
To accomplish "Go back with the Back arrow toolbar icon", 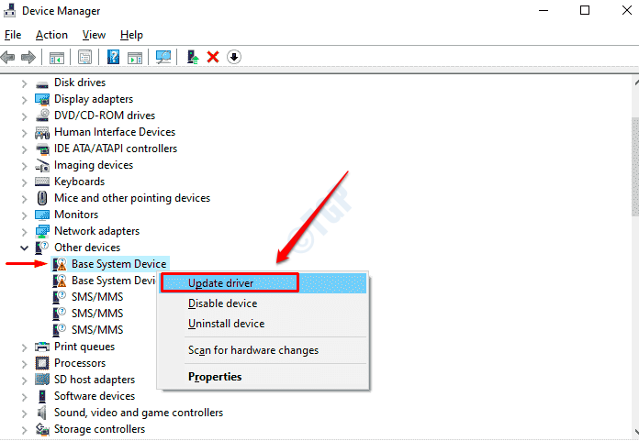I will point(7,57).
